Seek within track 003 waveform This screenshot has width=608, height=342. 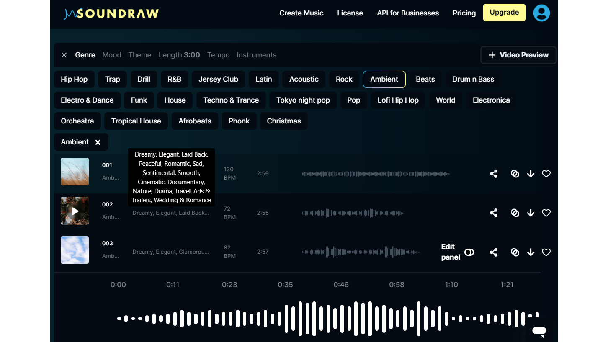[361, 252]
